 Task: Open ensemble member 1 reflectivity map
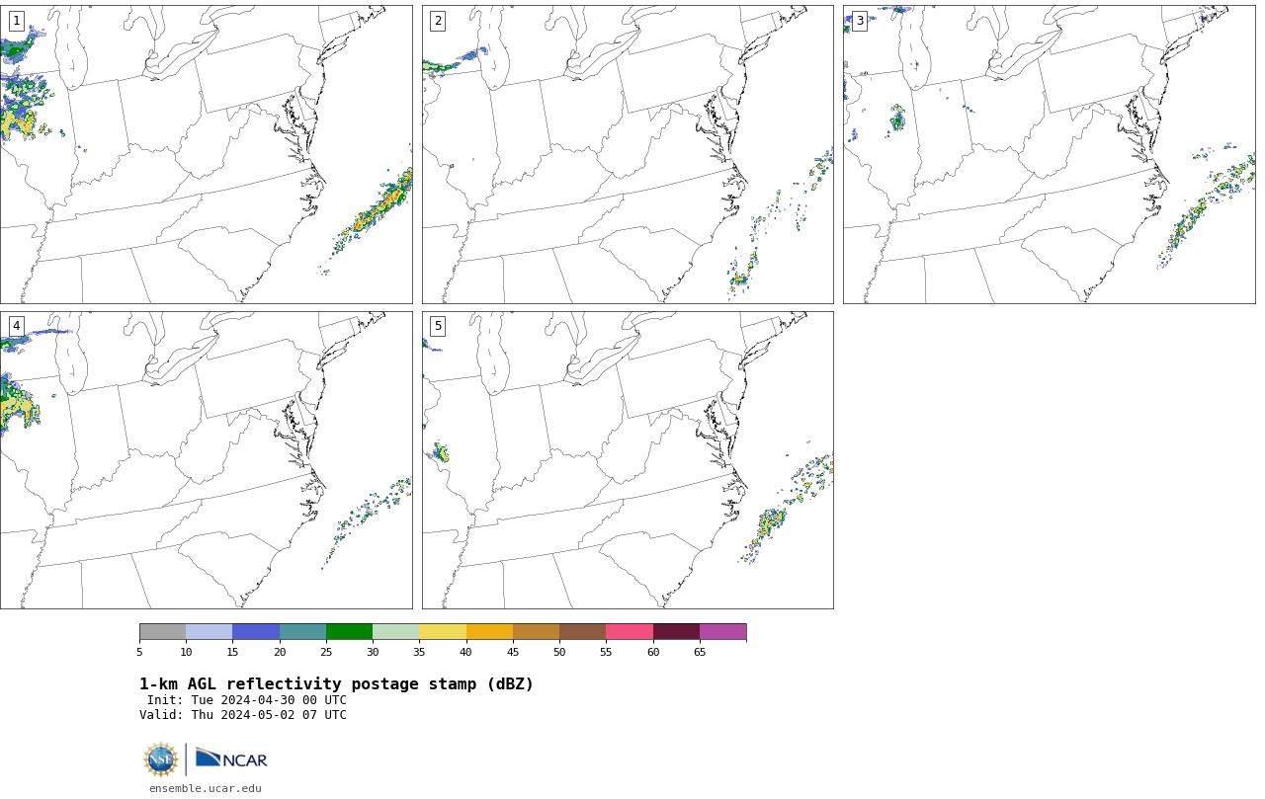[207, 154]
